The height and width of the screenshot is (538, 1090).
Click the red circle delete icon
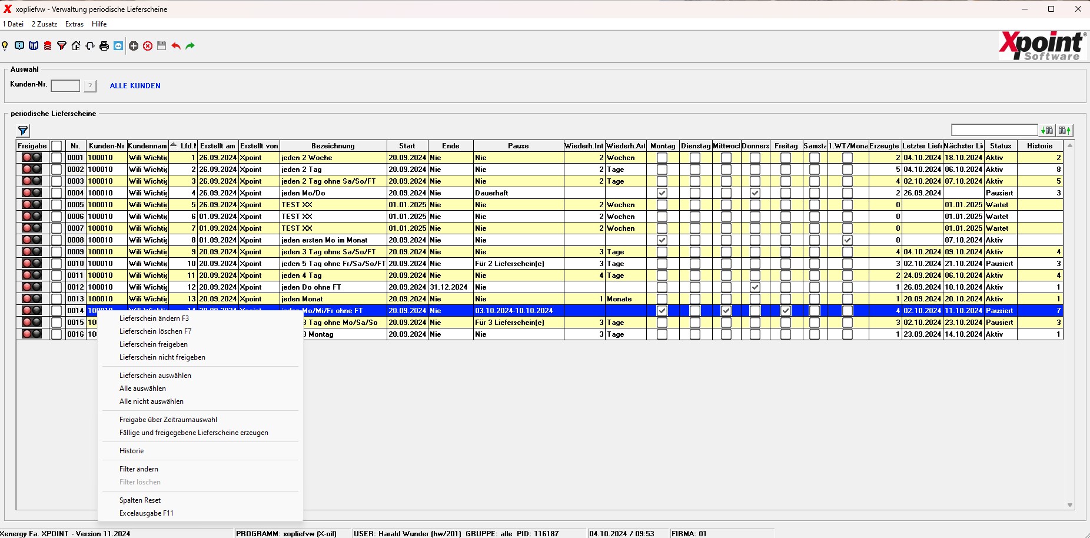coord(148,46)
